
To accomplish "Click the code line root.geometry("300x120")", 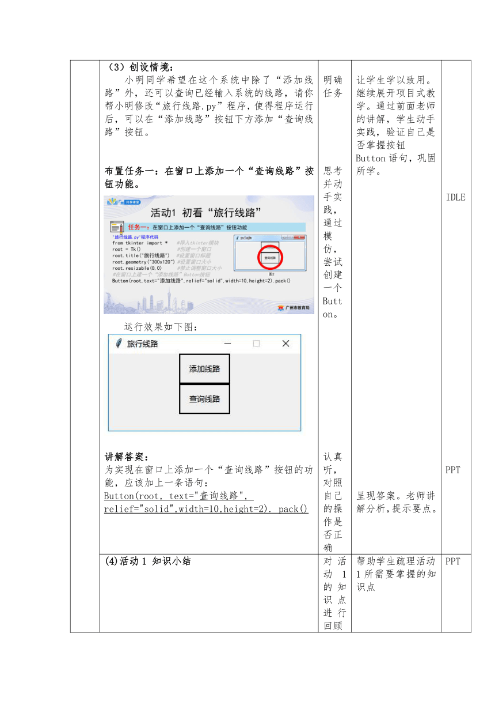I will click(143, 262).
